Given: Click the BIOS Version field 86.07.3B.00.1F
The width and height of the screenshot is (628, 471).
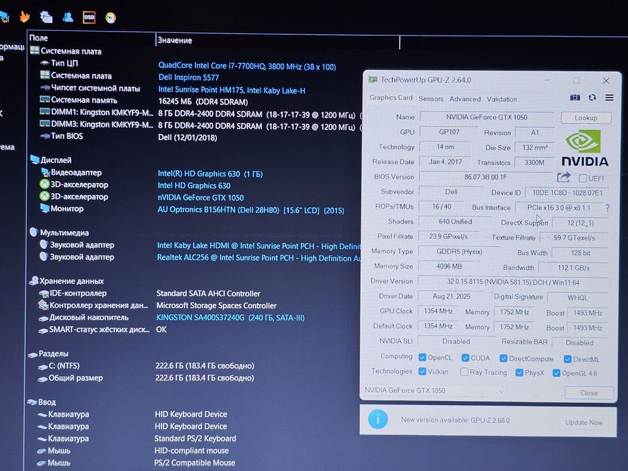Looking at the screenshot, I should click(x=485, y=176).
